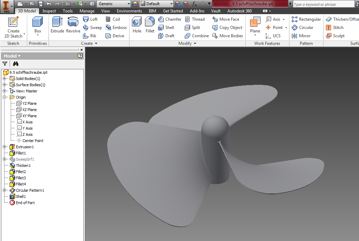Click the Move Bodies tool
359x241 pixels.
tap(227, 36)
